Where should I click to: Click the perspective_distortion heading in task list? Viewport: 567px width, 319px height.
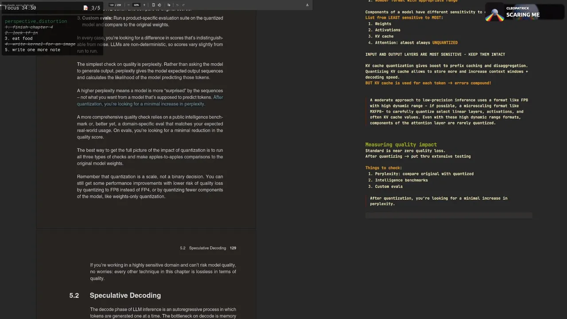coord(36,21)
